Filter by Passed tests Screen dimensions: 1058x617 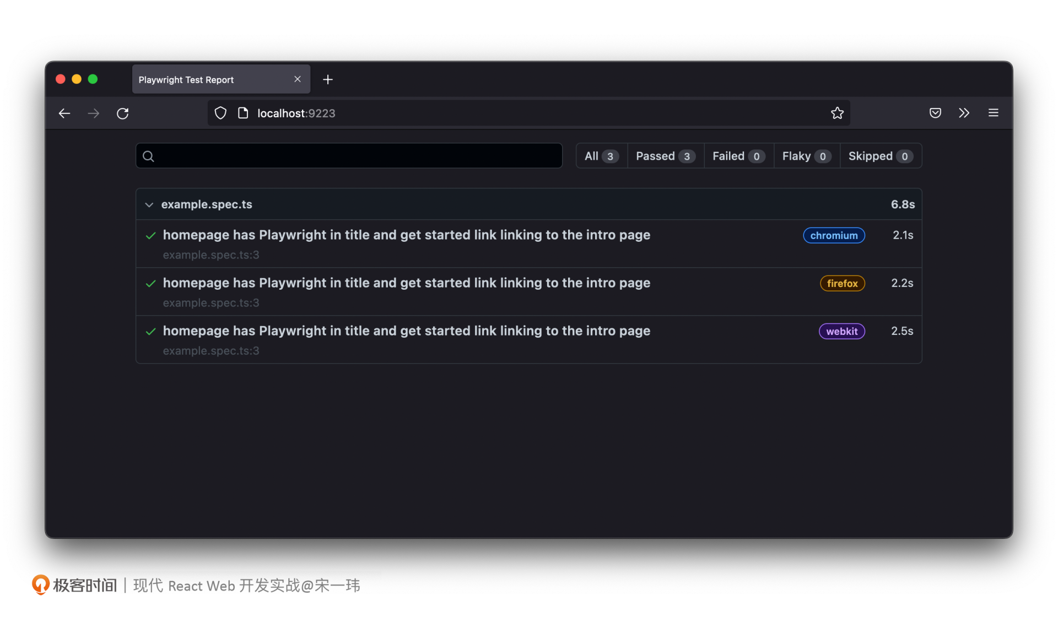pyautogui.click(x=666, y=156)
